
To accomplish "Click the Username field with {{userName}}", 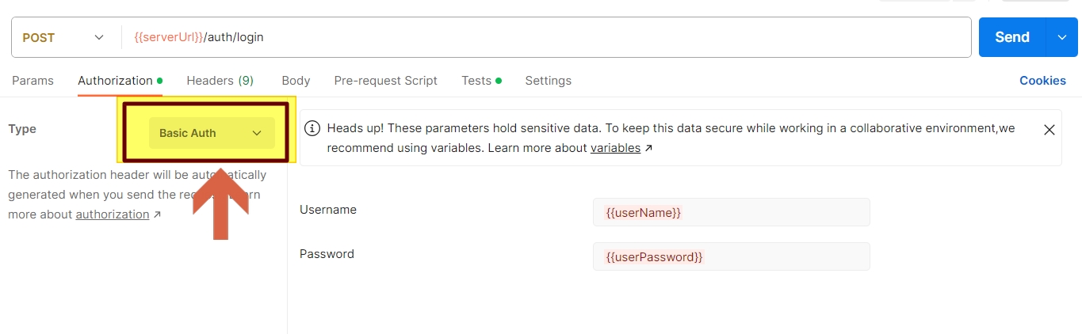I will point(731,212).
